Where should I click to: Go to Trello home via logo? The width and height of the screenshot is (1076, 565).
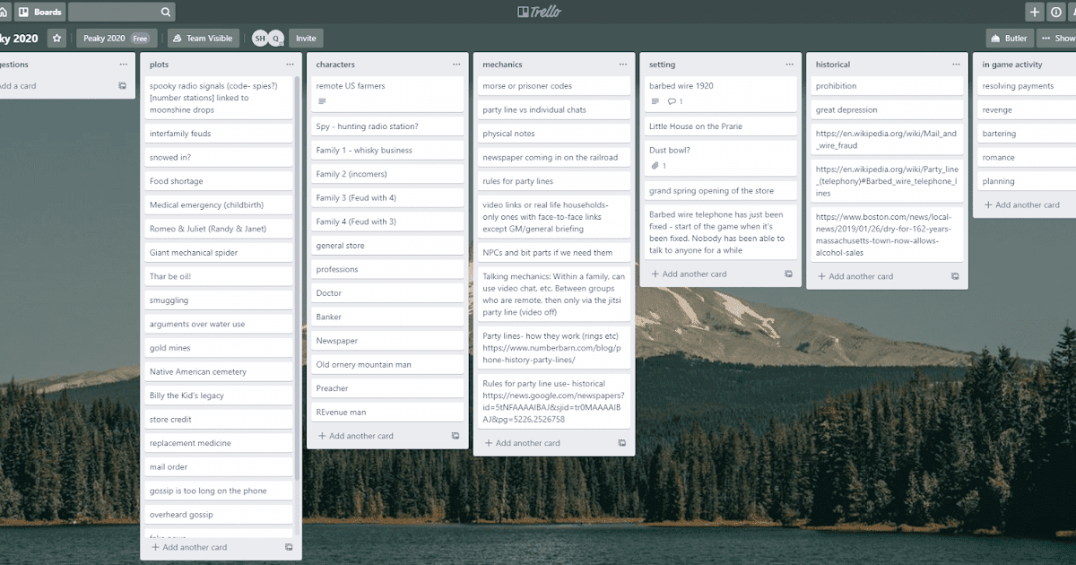pyautogui.click(x=538, y=12)
